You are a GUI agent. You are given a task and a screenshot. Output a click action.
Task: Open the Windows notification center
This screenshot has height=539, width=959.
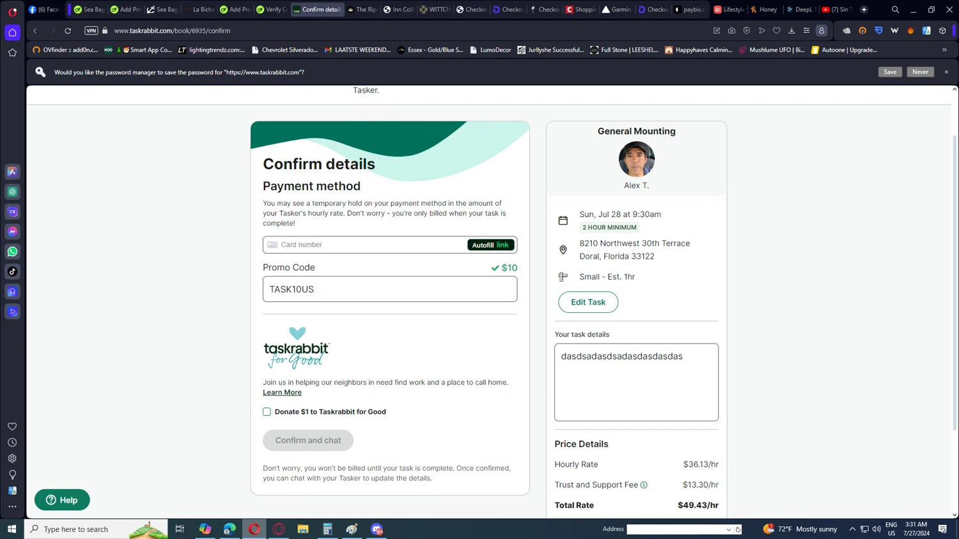click(x=942, y=529)
